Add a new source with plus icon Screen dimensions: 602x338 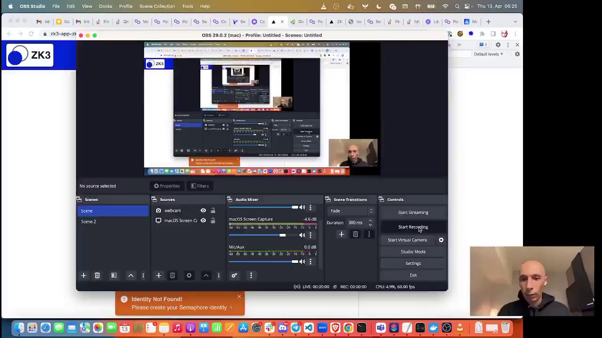click(x=158, y=276)
